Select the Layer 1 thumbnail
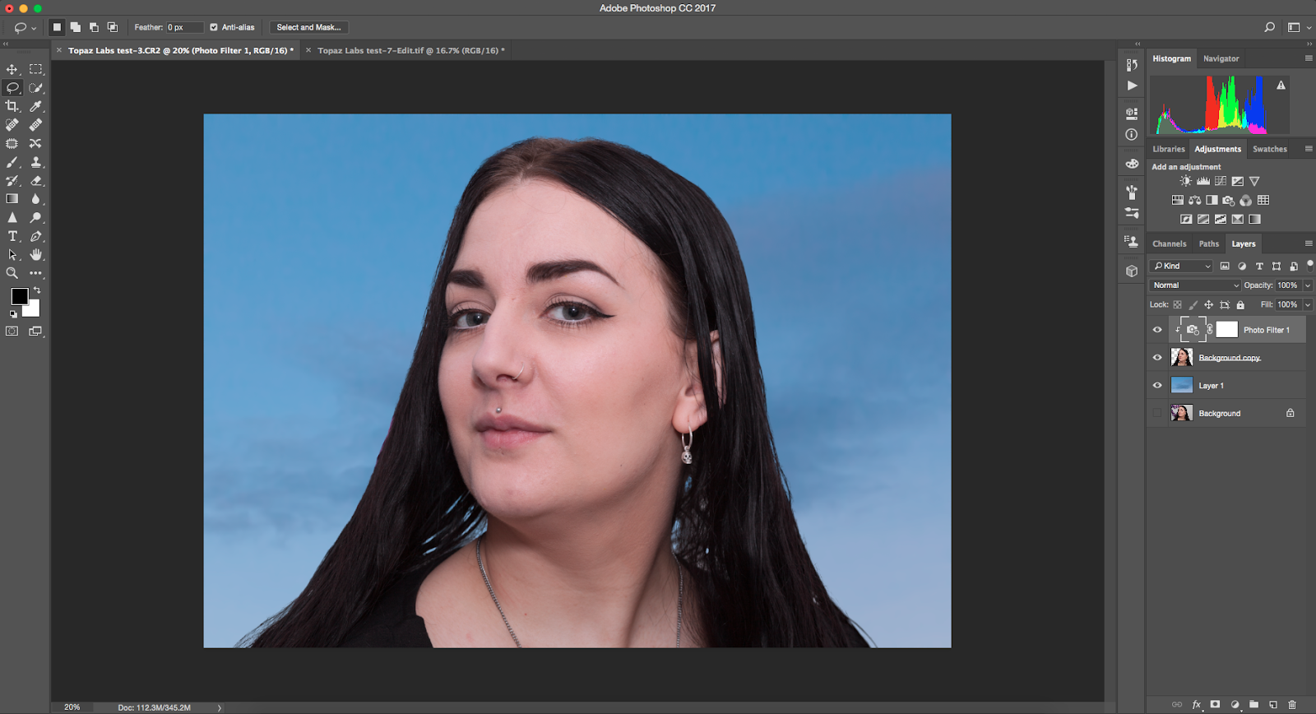This screenshot has height=714, width=1316. 1181,385
